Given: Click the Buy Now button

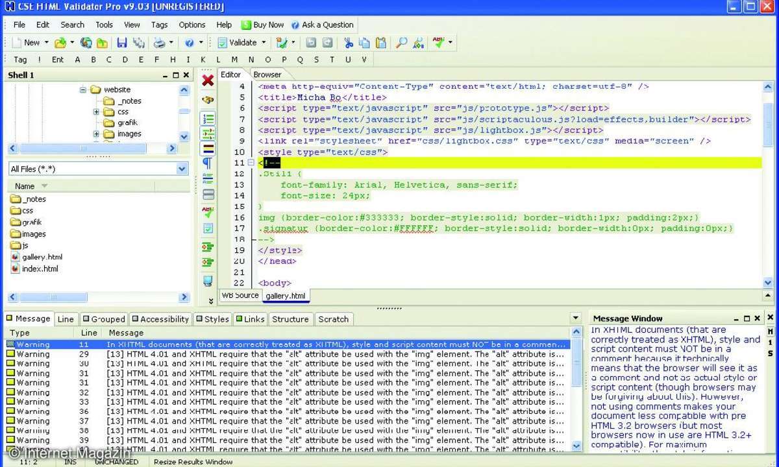Looking at the screenshot, I should click(x=263, y=25).
